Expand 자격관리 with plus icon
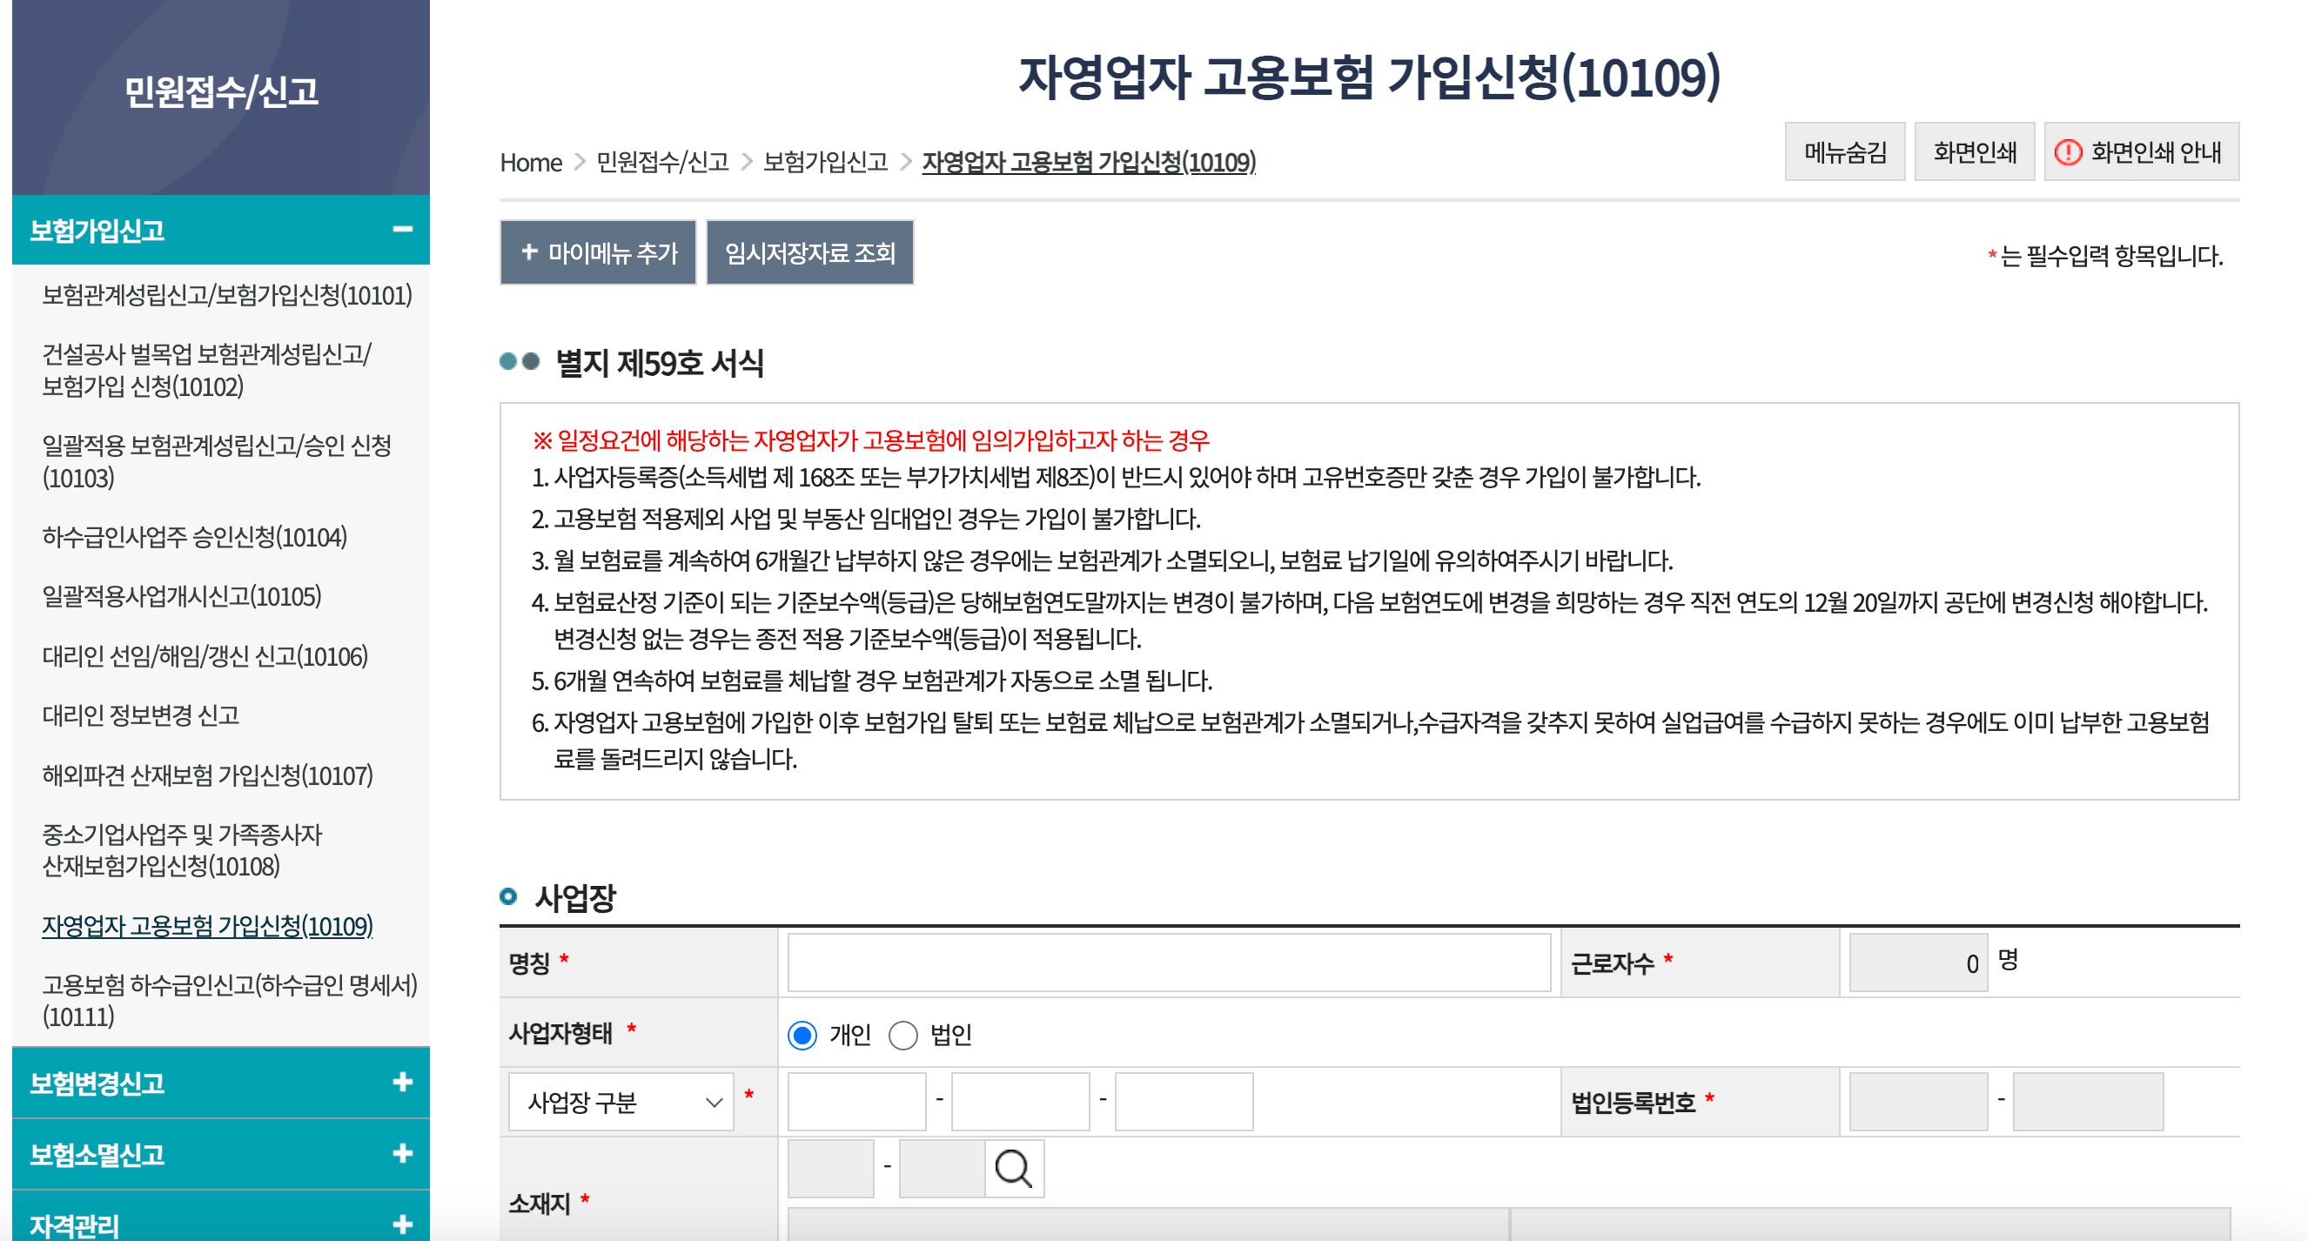This screenshot has width=2308, height=1241. (x=402, y=1223)
